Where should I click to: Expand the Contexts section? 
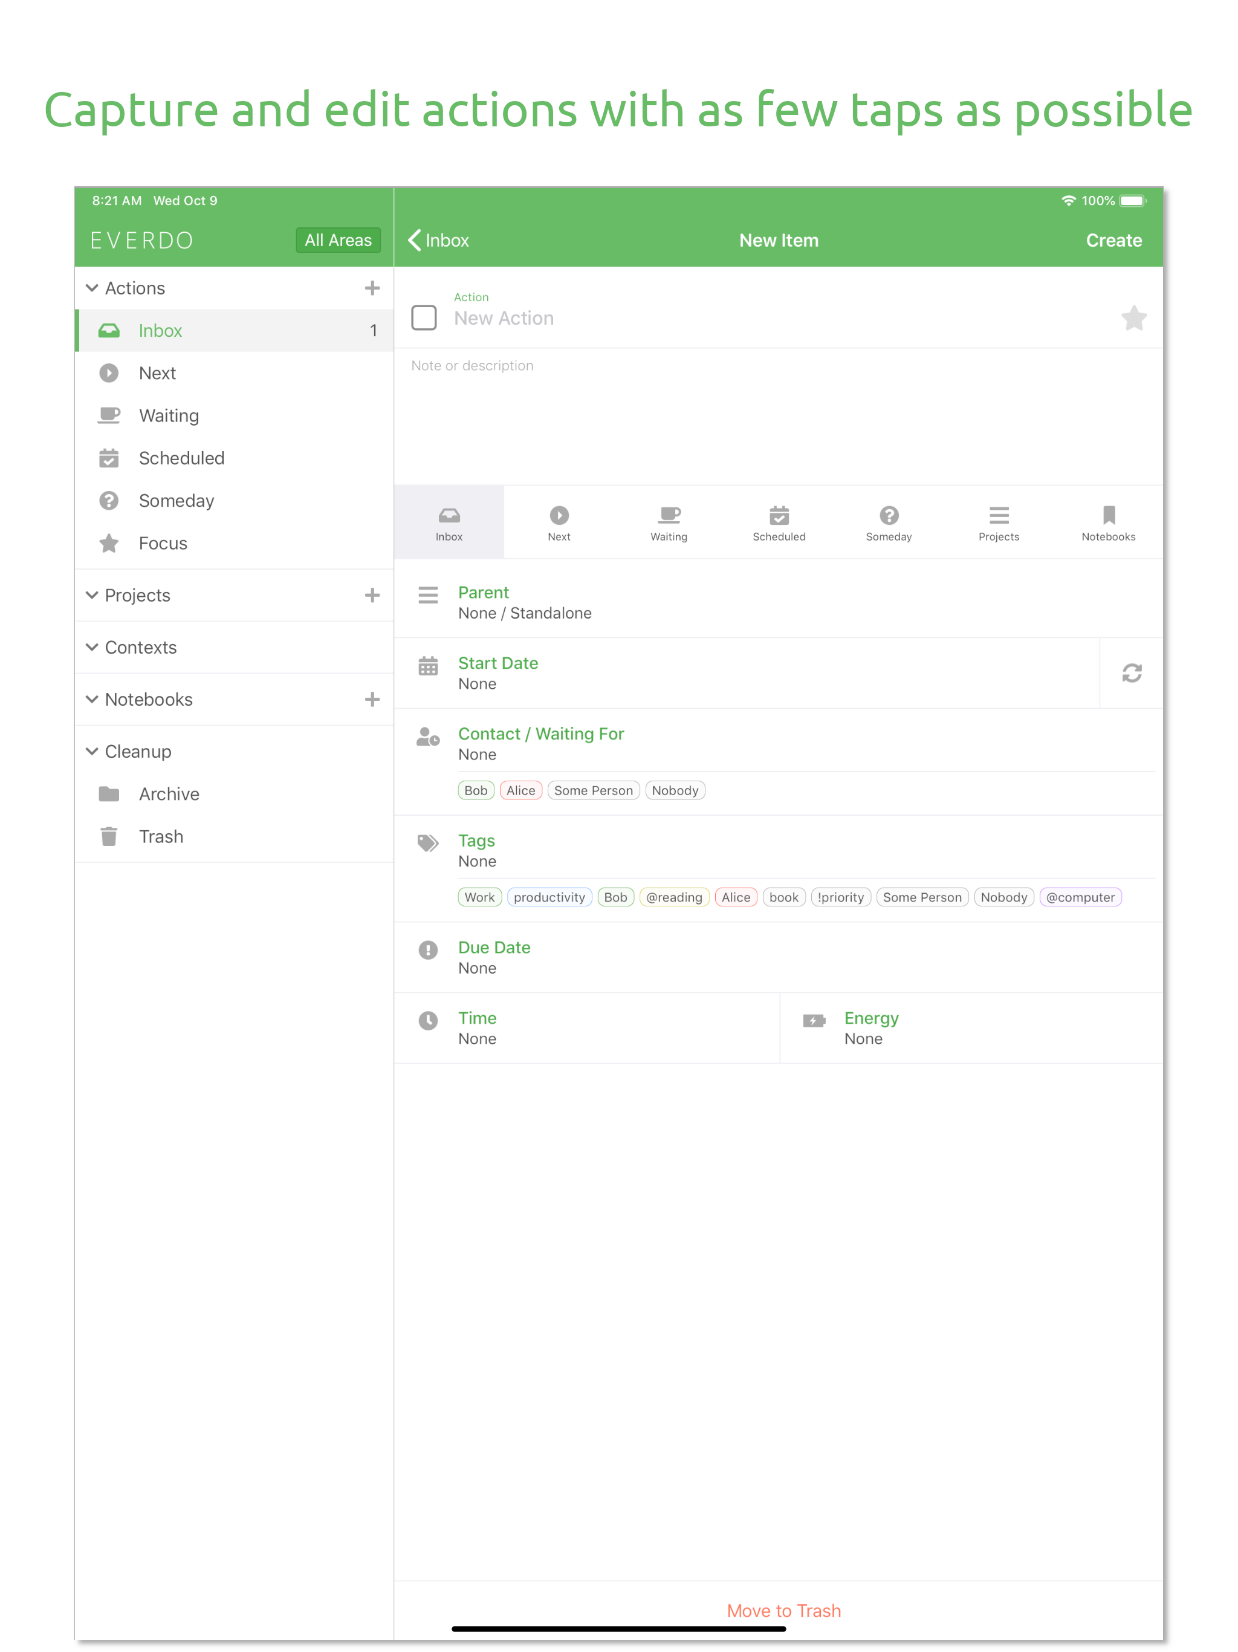pos(92,648)
